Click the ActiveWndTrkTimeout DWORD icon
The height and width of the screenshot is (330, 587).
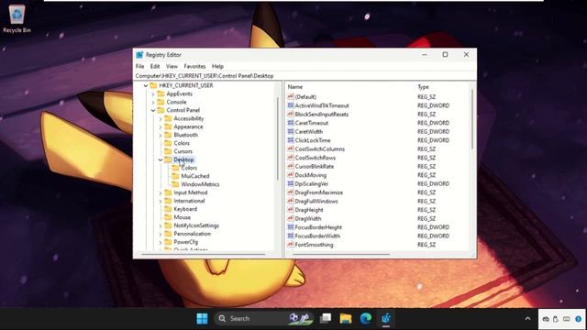pos(291,105)
